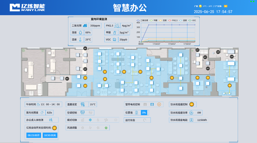Toggle 湿度 series in chart legend
This screenshot has height=143, width=257.
[x=163, y=20]
